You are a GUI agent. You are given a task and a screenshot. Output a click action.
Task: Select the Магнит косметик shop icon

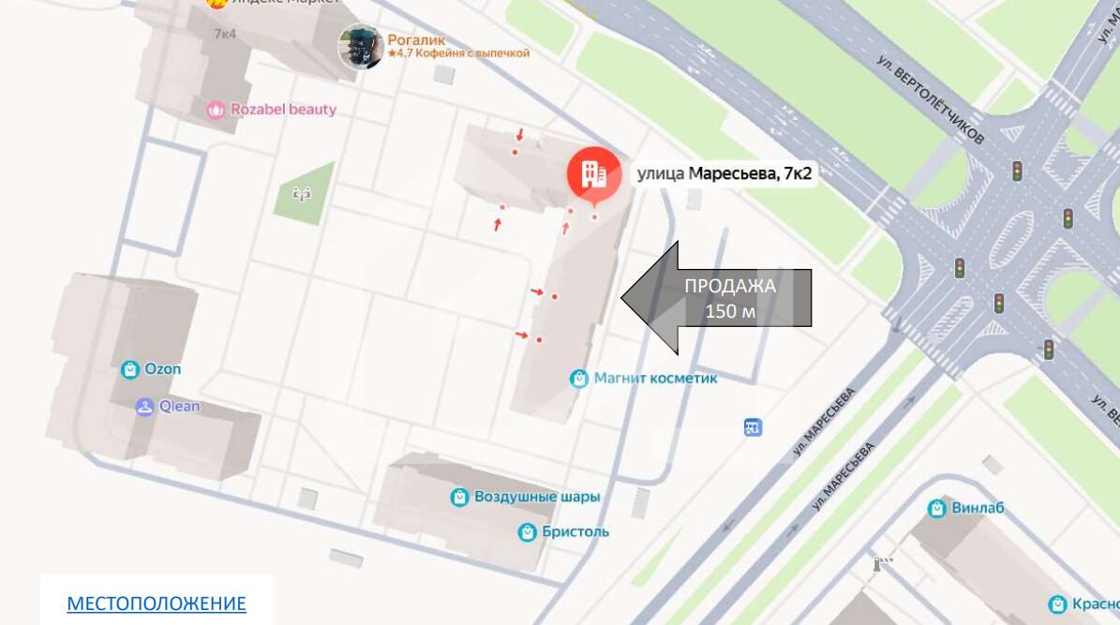coord(578,379)
